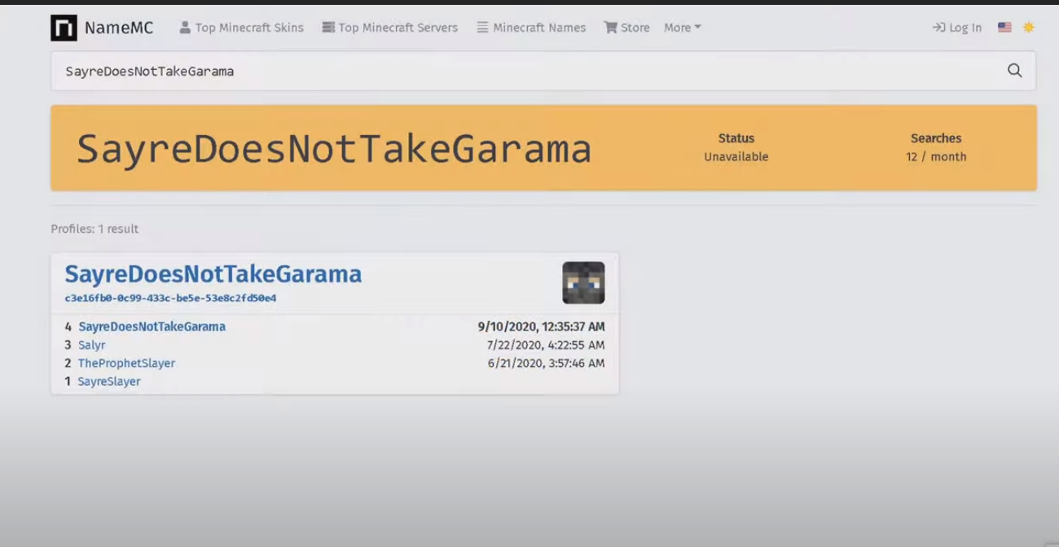Click the search magnifier icon
This screenshot has width=1059, height=547.
tap(1014, 71)
